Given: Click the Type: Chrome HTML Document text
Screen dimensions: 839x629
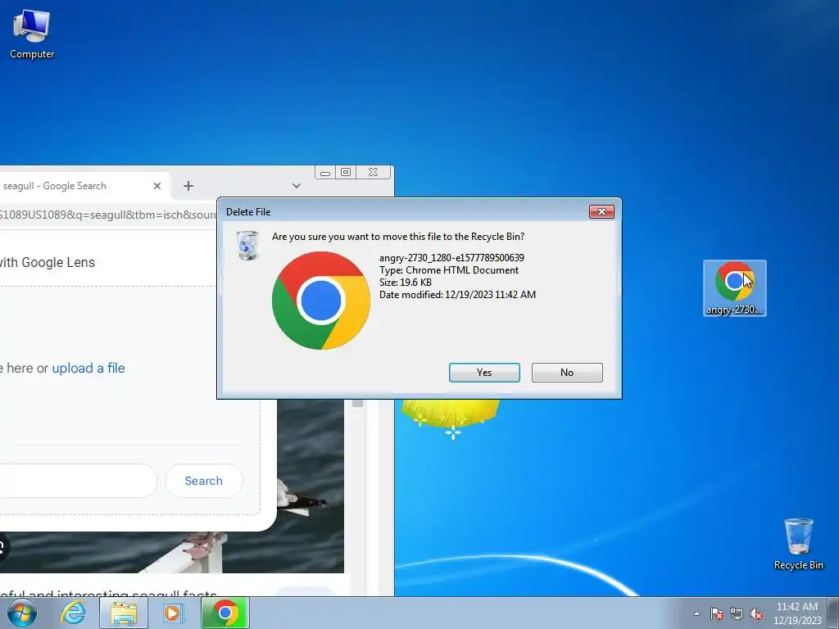Looking at the screenshot, I should point(449,270).
